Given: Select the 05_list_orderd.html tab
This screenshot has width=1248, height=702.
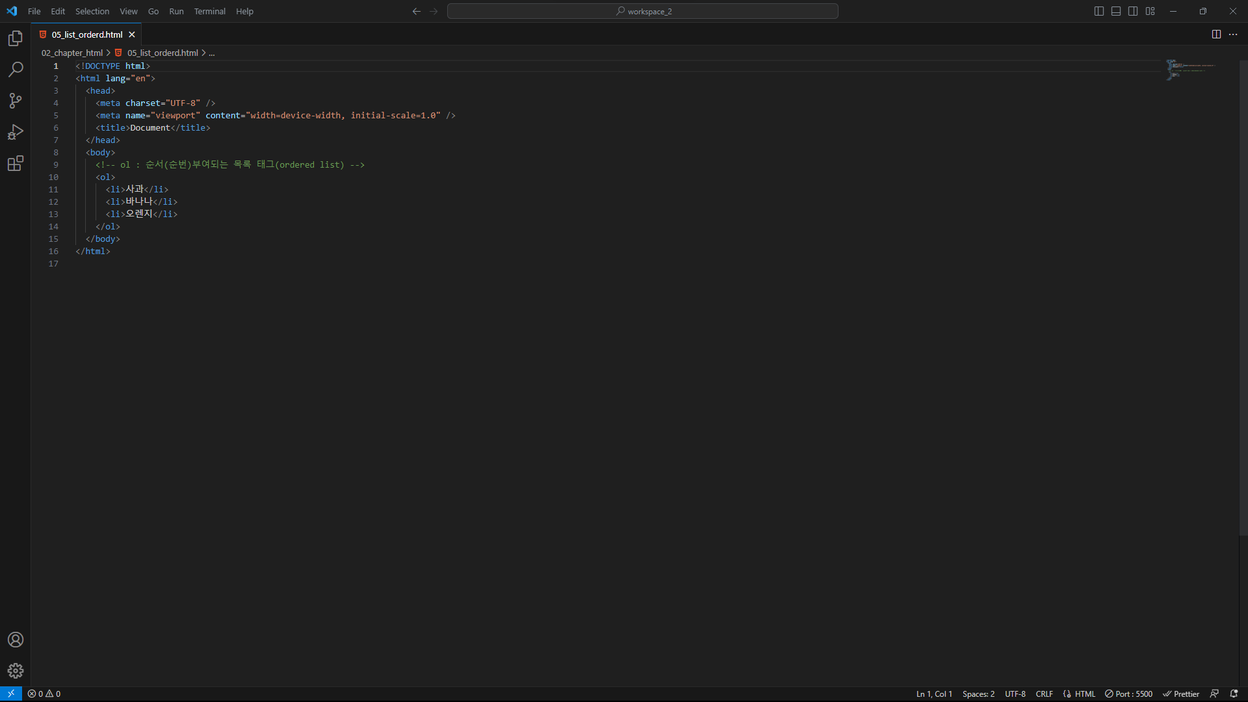Looking at the screenshot, I should click(x=87, y=34).
